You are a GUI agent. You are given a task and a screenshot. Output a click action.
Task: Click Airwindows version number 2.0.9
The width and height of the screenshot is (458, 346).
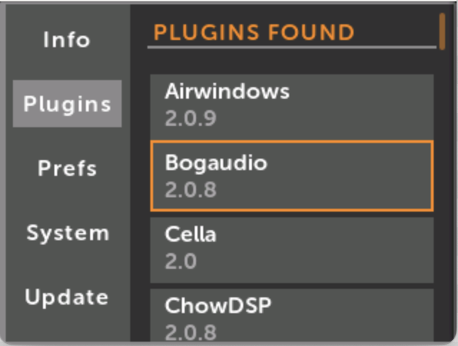point(190,118)
